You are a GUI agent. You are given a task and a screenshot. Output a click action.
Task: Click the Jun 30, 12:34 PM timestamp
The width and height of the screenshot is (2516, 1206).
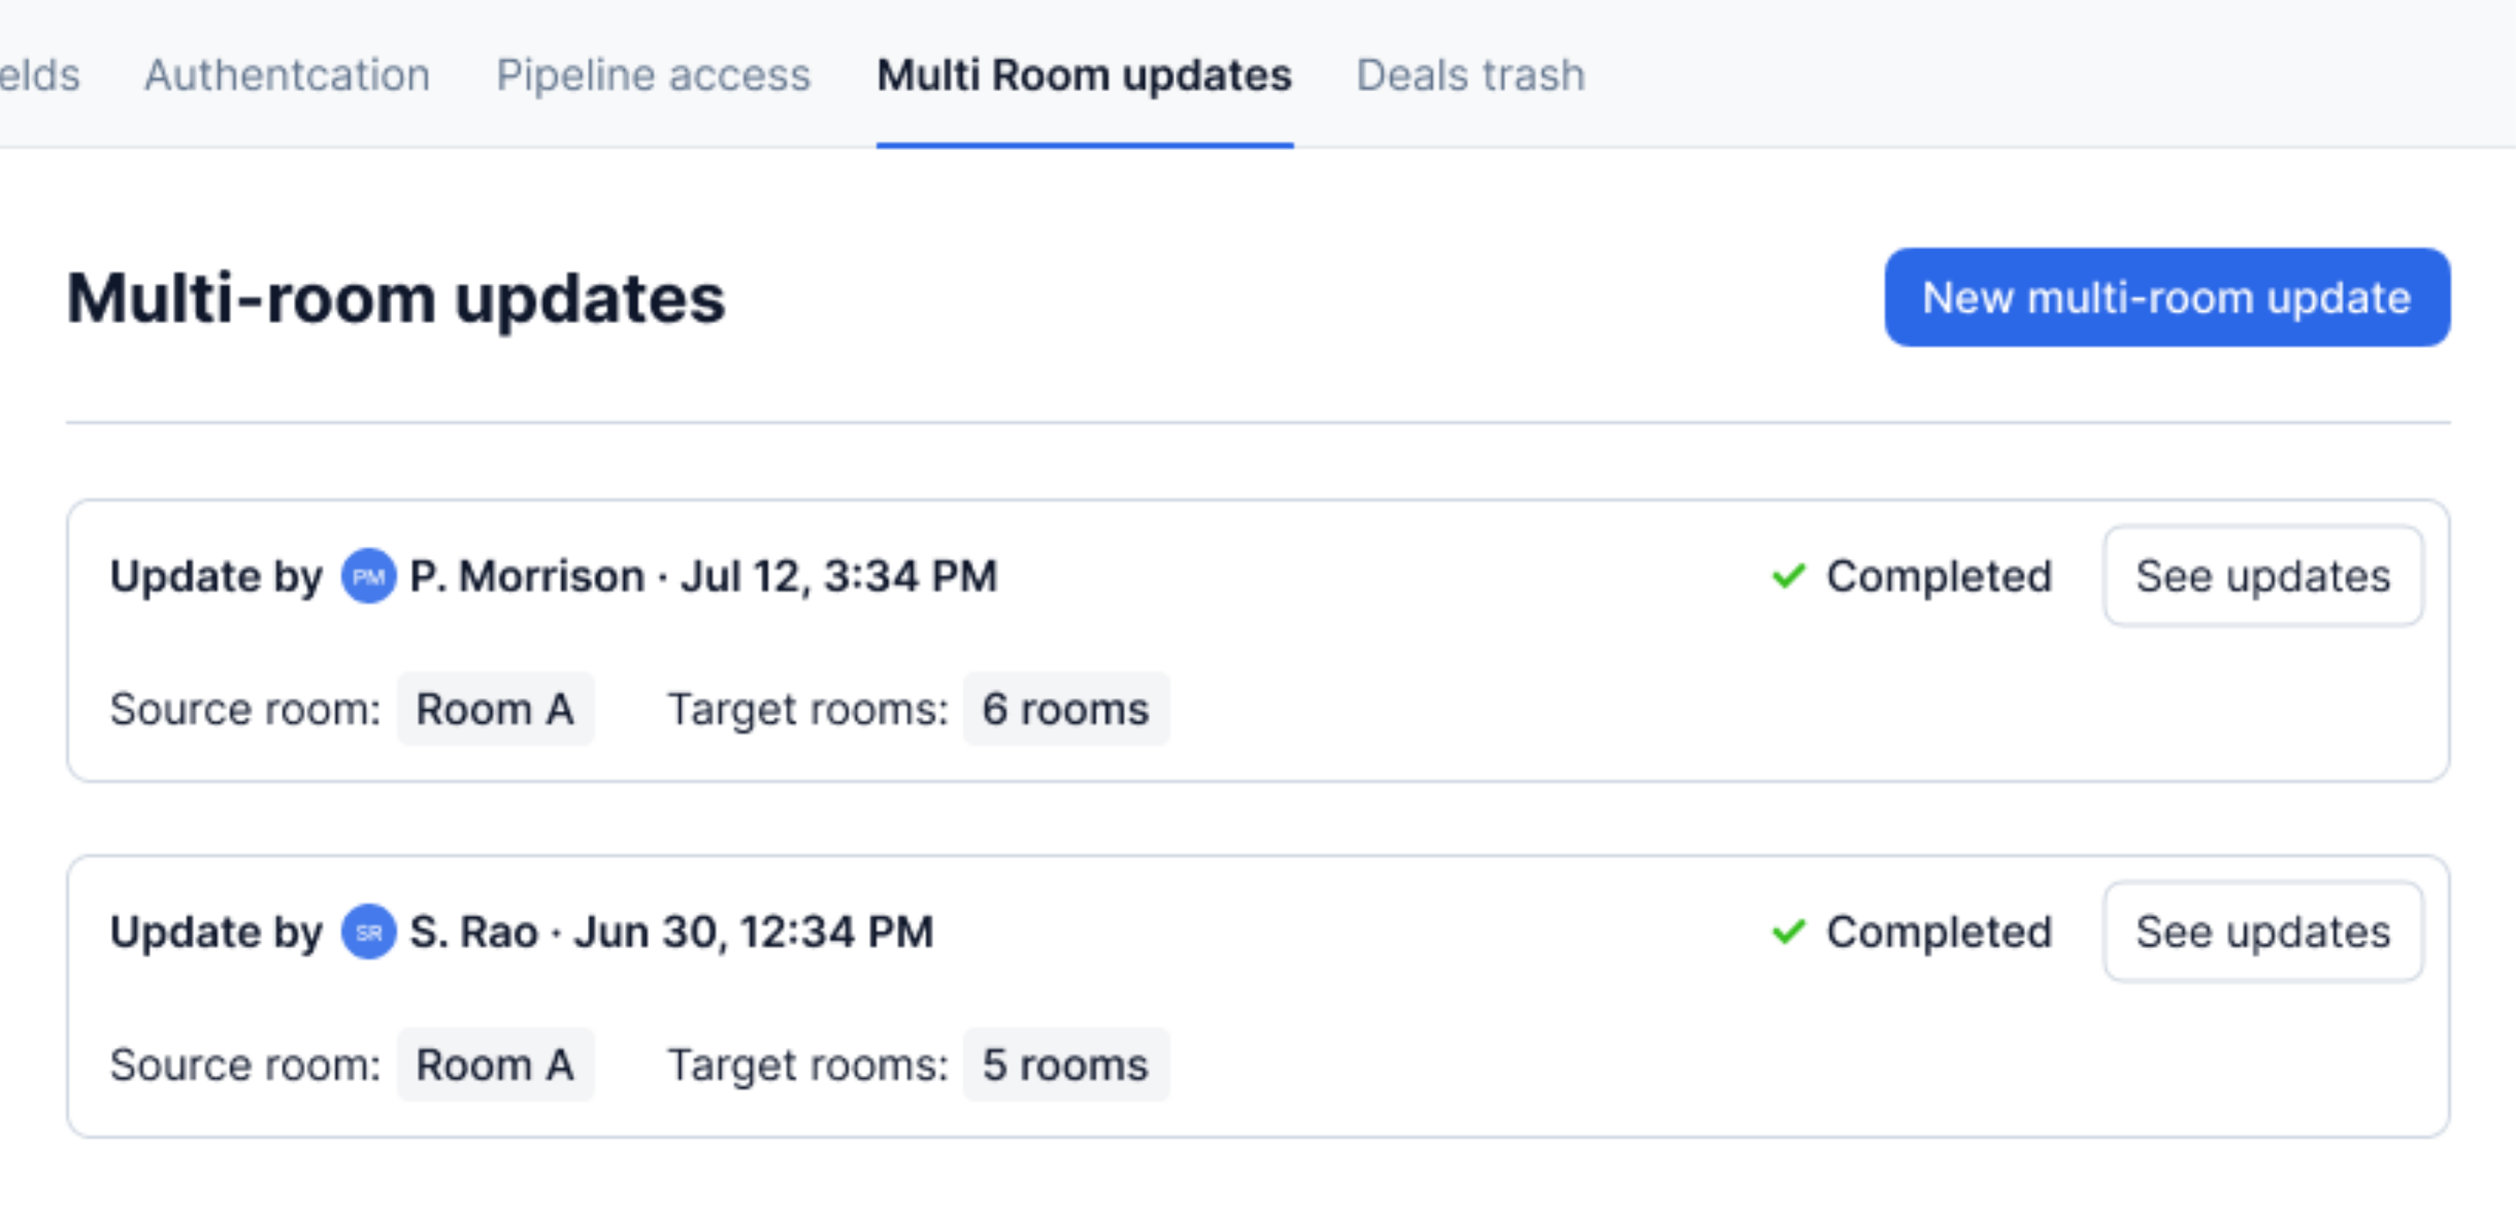click(753, 931)
